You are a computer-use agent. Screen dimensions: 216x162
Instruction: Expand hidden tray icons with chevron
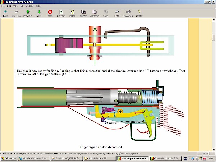189,158
